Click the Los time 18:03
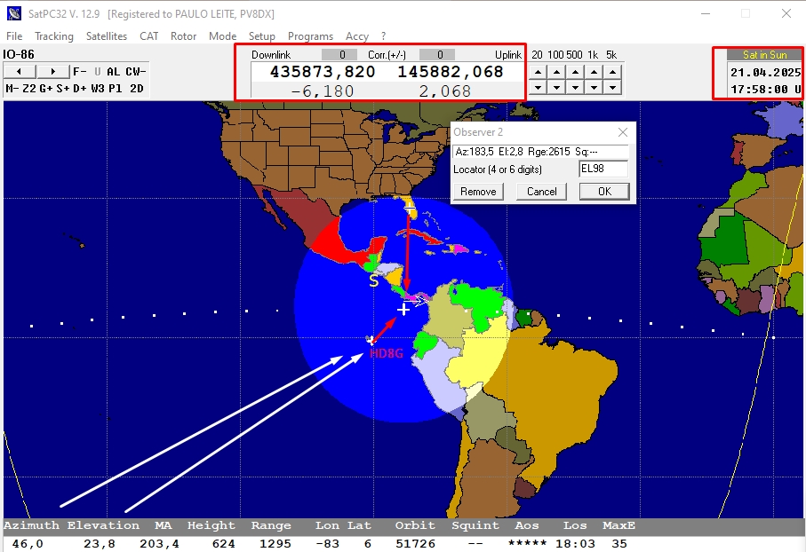The height and width of the screenshot is (552, 806). [x=575, y=544]
